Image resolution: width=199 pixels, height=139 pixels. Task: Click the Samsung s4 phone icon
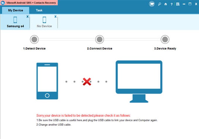(15, 20)
